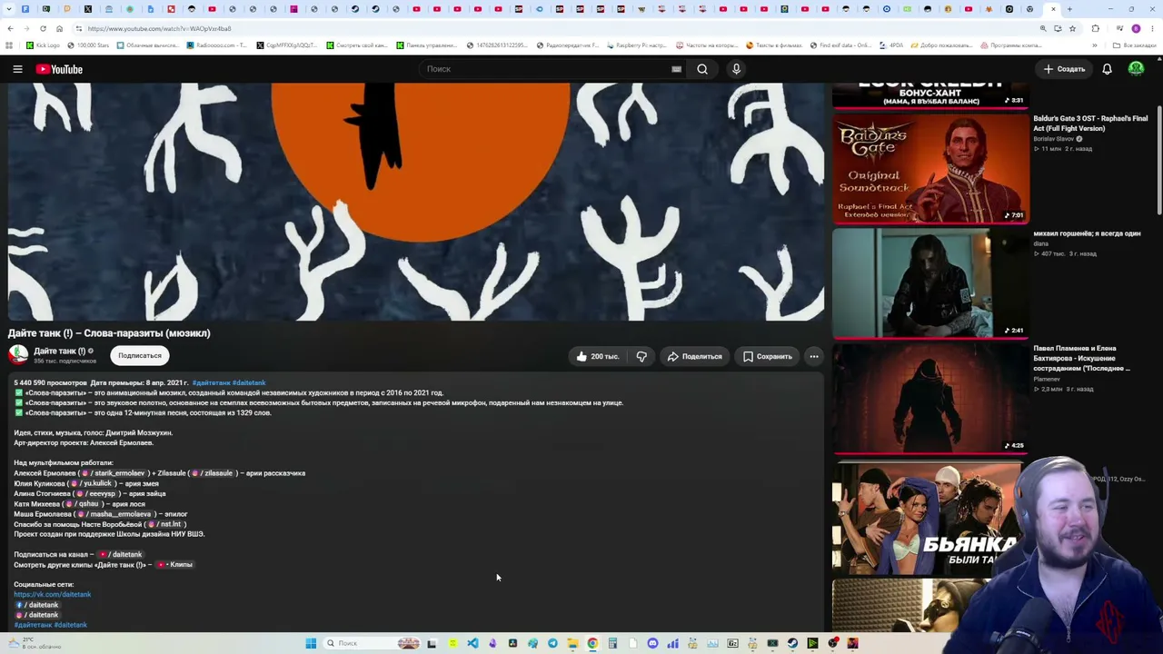
Task: Dislike the video
Action: (641, 356)
